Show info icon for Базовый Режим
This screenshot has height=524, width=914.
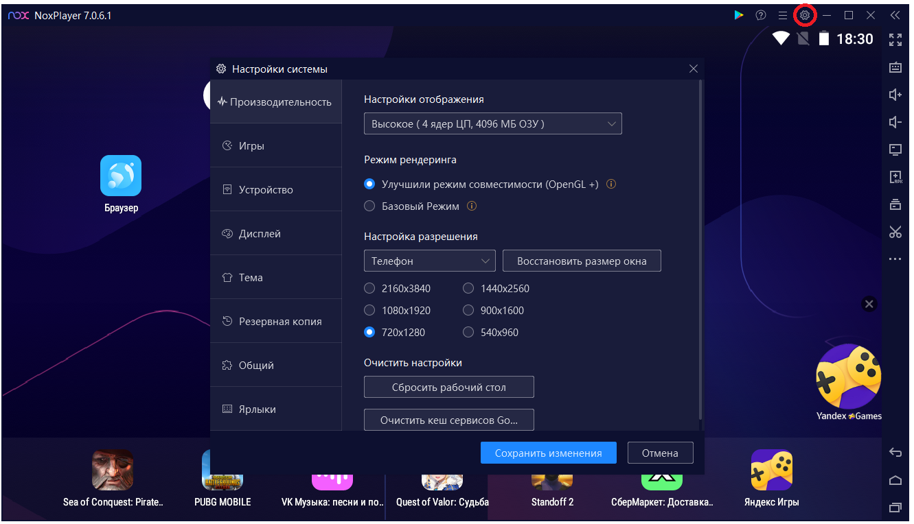pyautogui.click(x=472, y=206)
